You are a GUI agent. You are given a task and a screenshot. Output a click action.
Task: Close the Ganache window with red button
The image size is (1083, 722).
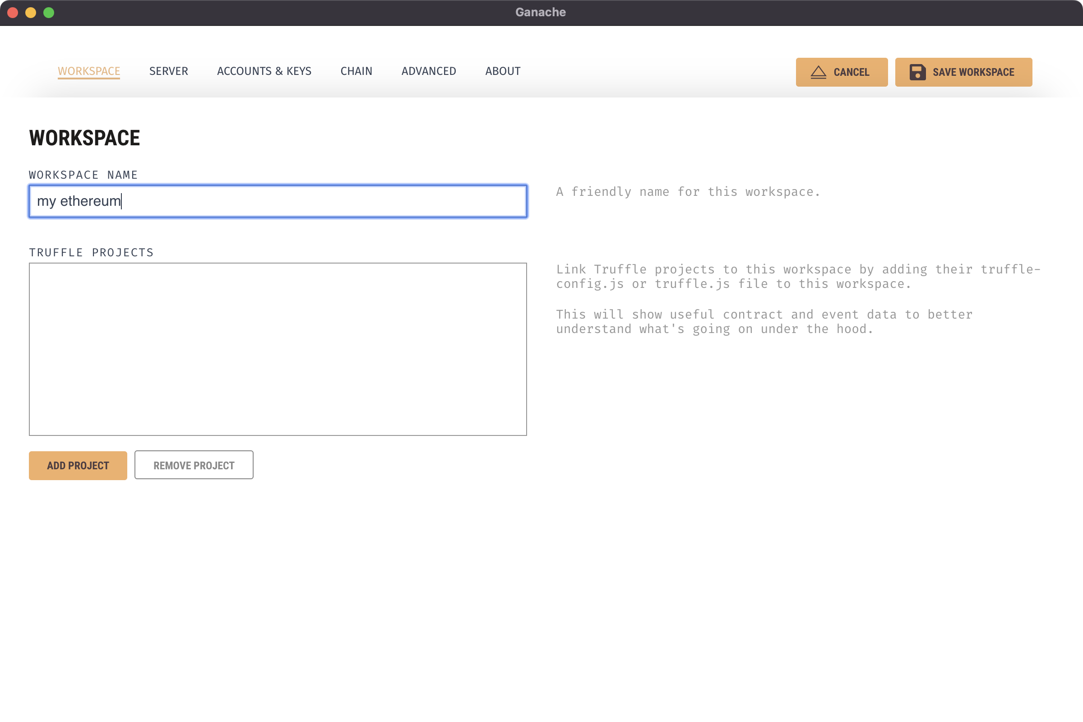13,13
